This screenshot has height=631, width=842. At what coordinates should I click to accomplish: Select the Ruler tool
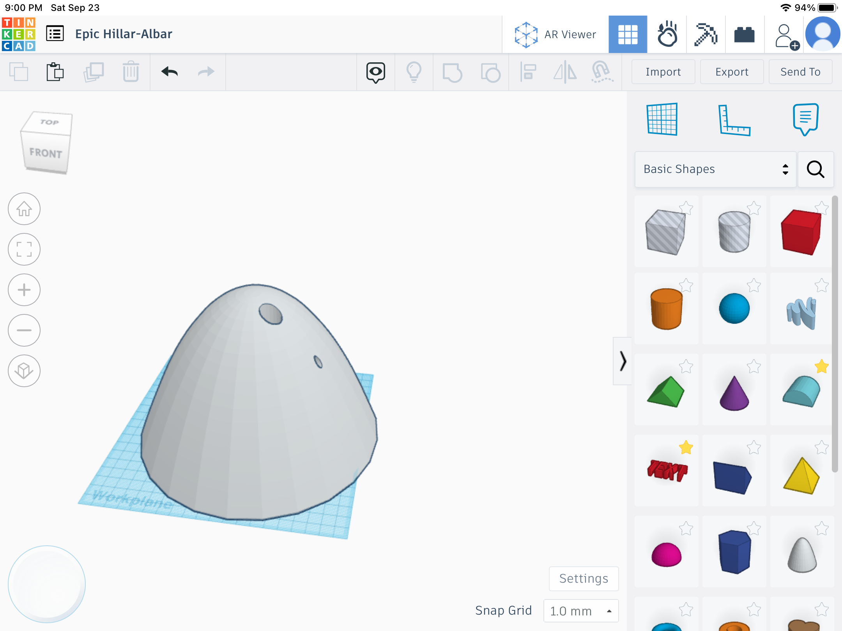(734, 120)
